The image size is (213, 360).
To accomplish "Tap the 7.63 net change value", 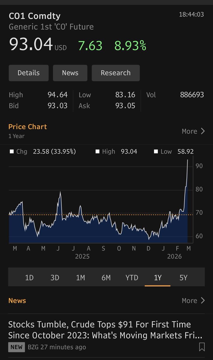I will (x=90, y=46).
